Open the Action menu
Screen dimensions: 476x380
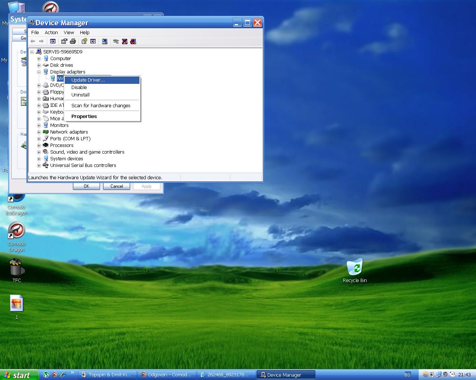(51, 32)
